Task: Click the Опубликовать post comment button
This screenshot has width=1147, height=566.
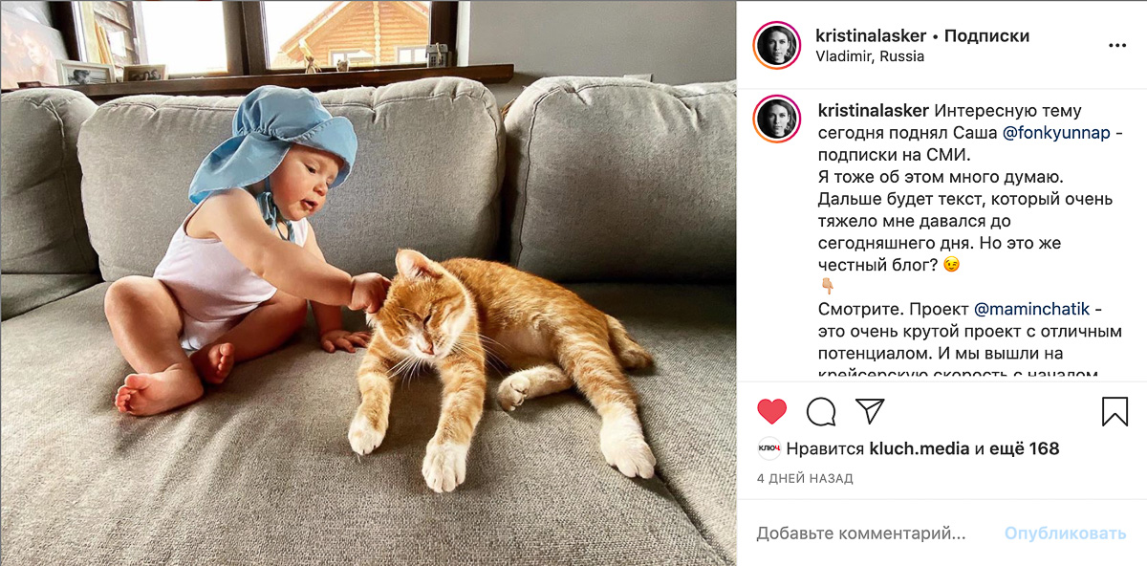Action: click(1065, 533)
